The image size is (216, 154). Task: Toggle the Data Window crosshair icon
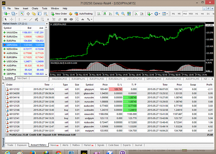pyautogui.click(x=28, y=13)
